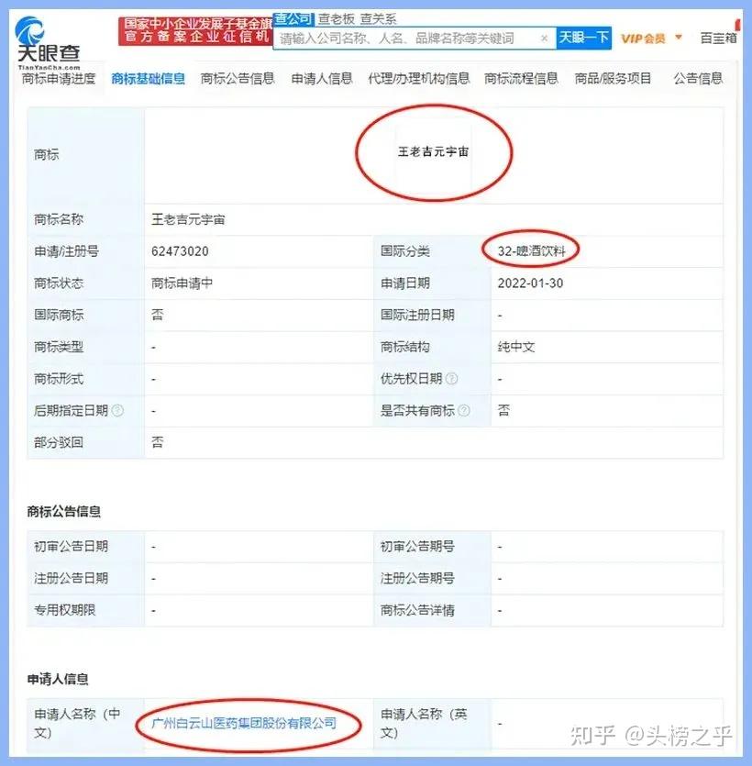Open the 商标流程信息 tab
Viewport: 752px width, 766px height.
521,79
